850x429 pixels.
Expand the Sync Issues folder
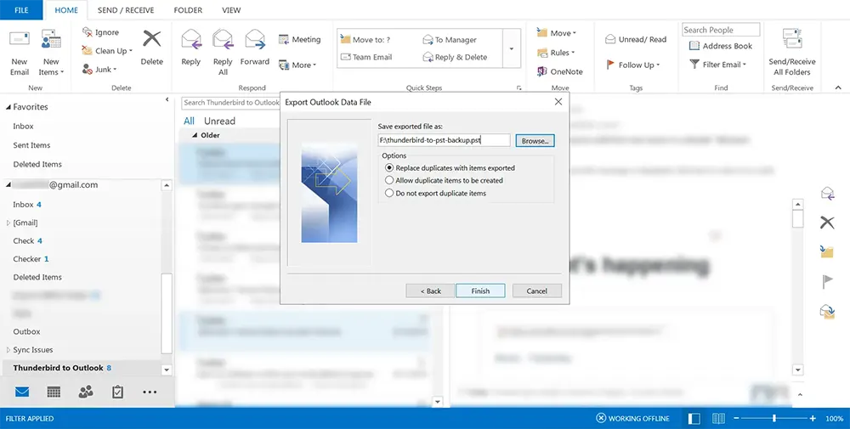(8, 350)
